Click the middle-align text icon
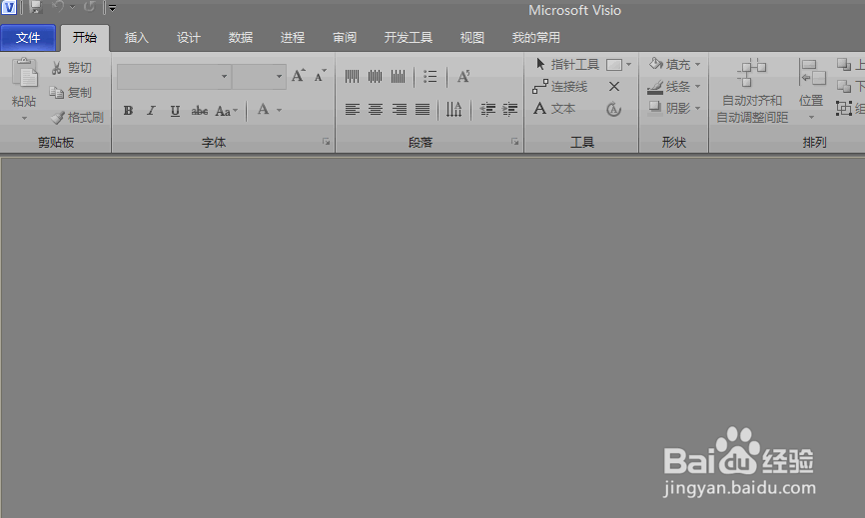 [x=376, y=76]
